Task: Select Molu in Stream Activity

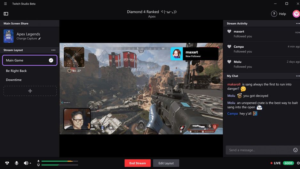Action: 237,62
